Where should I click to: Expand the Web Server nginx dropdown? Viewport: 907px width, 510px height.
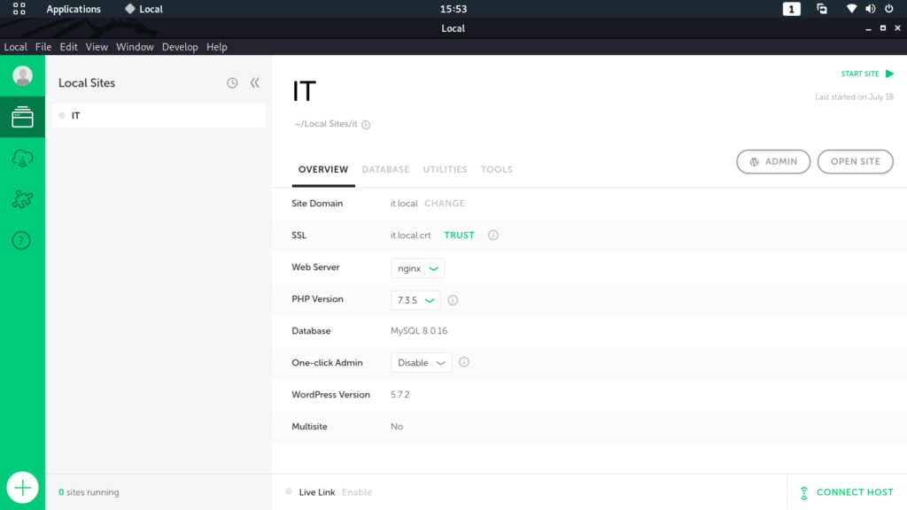[x=418, y=268]
